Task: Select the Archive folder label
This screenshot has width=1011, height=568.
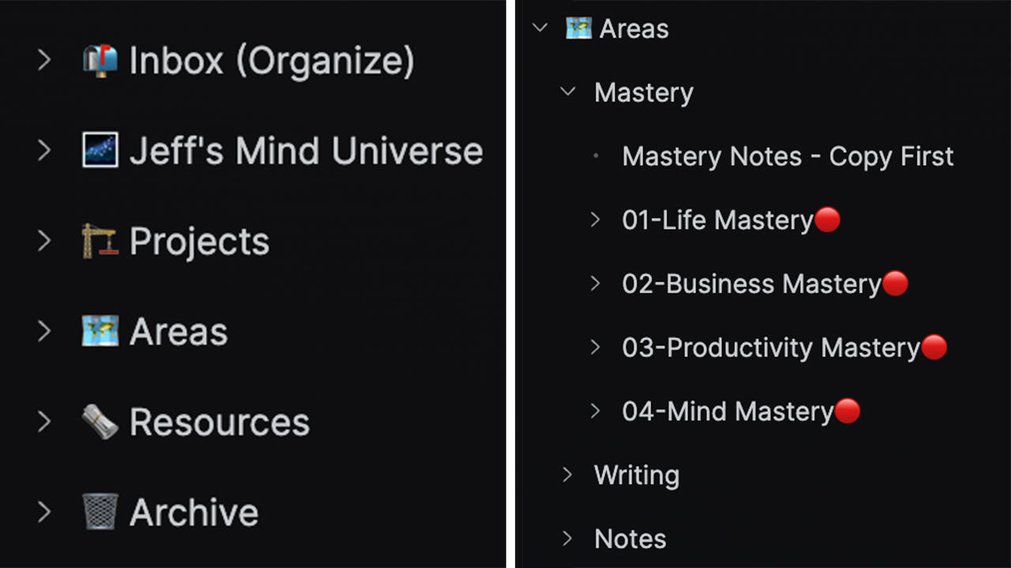Action: coord(194,513)
